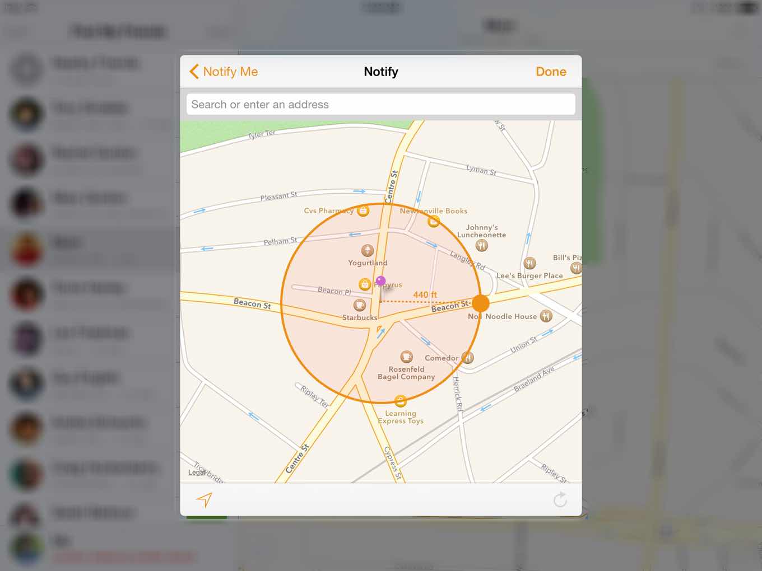Tap the Tyler Ter street label
This screenshot has height=571, width=762.
262,134
